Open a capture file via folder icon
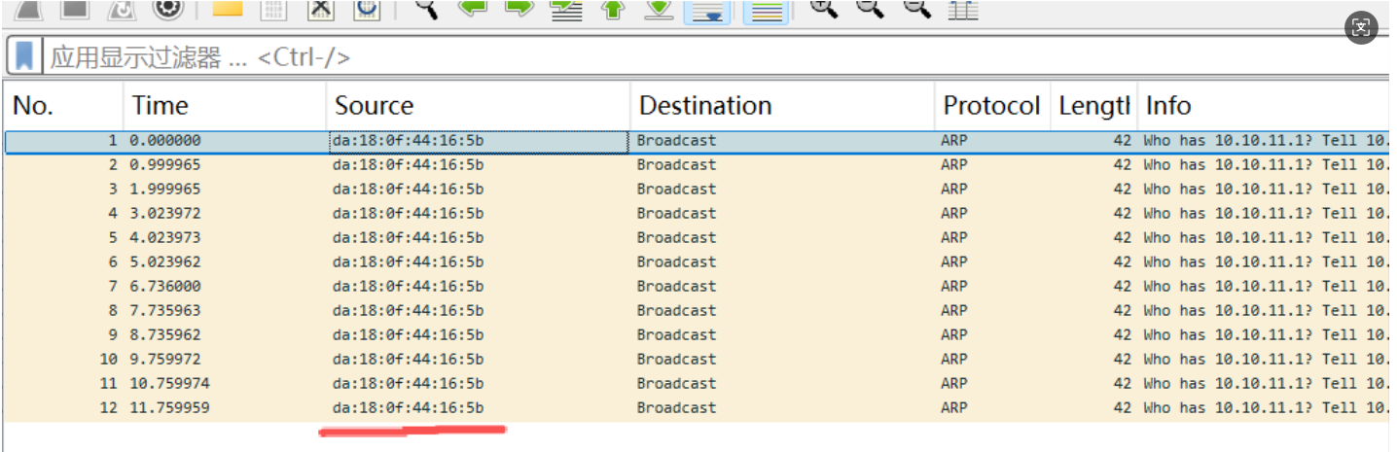 [227, 9]
